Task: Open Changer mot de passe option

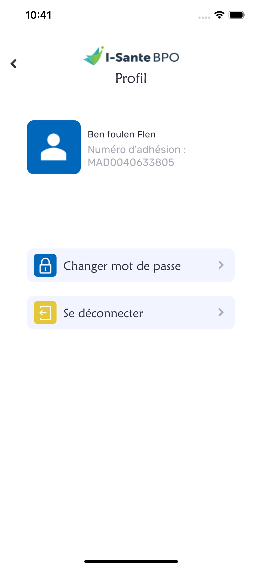Action: pyautogui.click(x=131, y=265)
